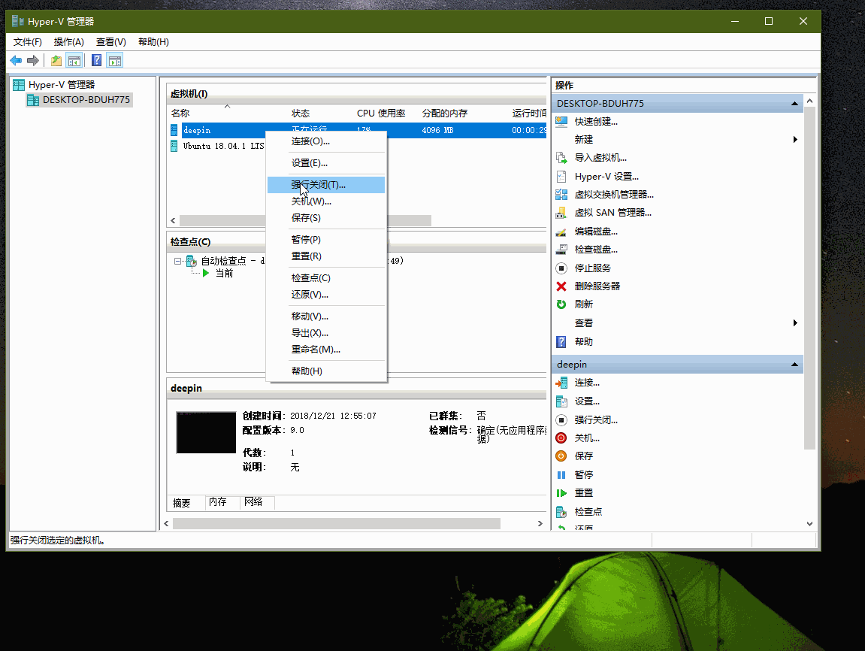Collapse the DESKTOP-BDUH775 actions section

point(794,103)
